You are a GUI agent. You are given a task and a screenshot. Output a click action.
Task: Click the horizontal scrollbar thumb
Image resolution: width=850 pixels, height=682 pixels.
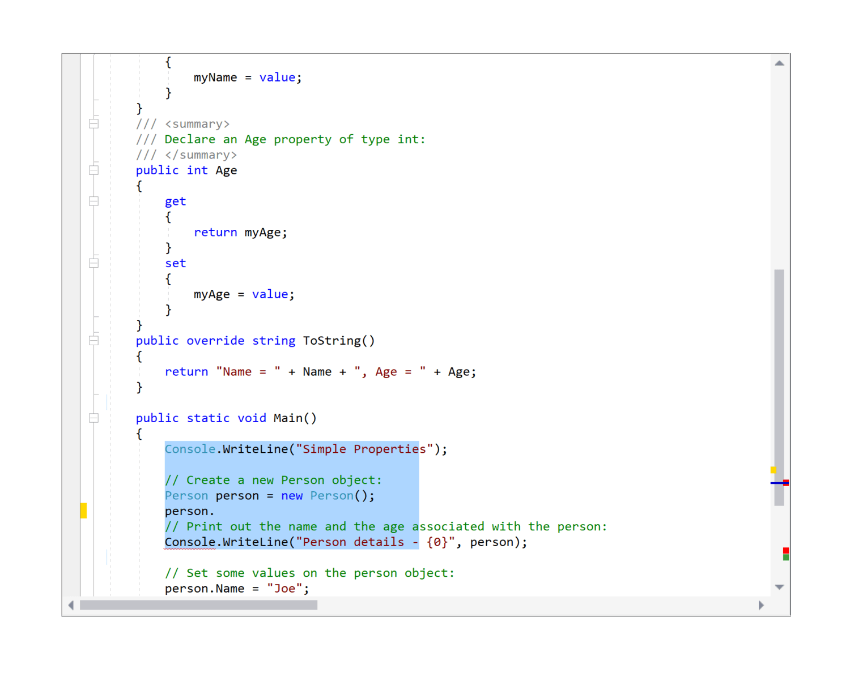pos(198,604)
